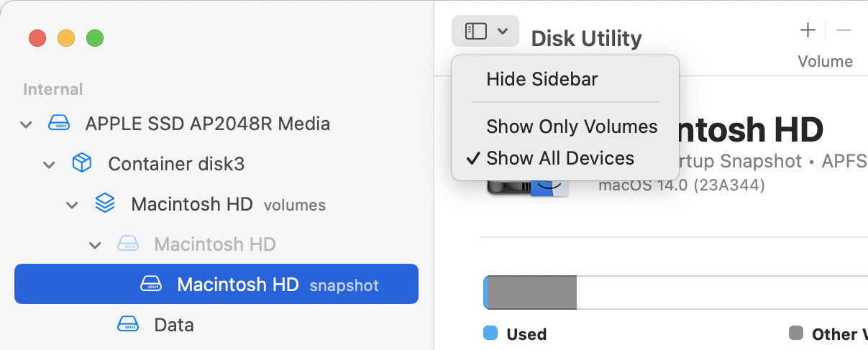Choose Hide Sidebar from the menu
868x350 pixels.
click(x=542, y=79)
